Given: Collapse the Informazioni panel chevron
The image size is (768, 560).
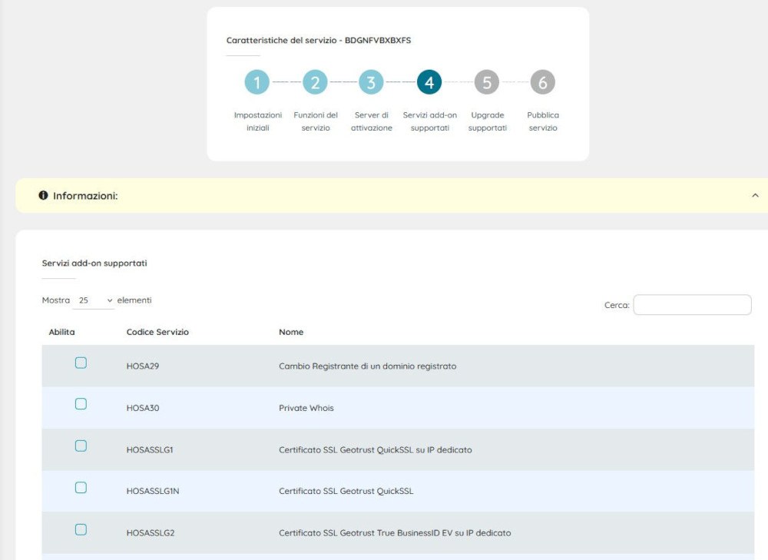Looking at the screenshot, I should coord(755,196).
